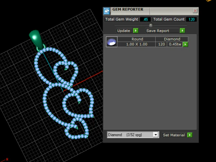Click the 120 quantity cell in gem row
216x162 pixels.
[161, 44]
